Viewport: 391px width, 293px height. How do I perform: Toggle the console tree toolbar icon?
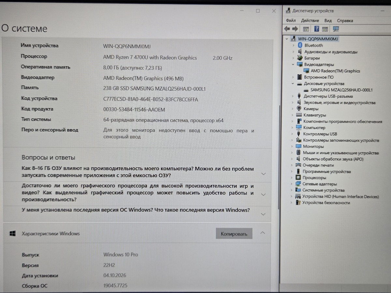[306, 29]
